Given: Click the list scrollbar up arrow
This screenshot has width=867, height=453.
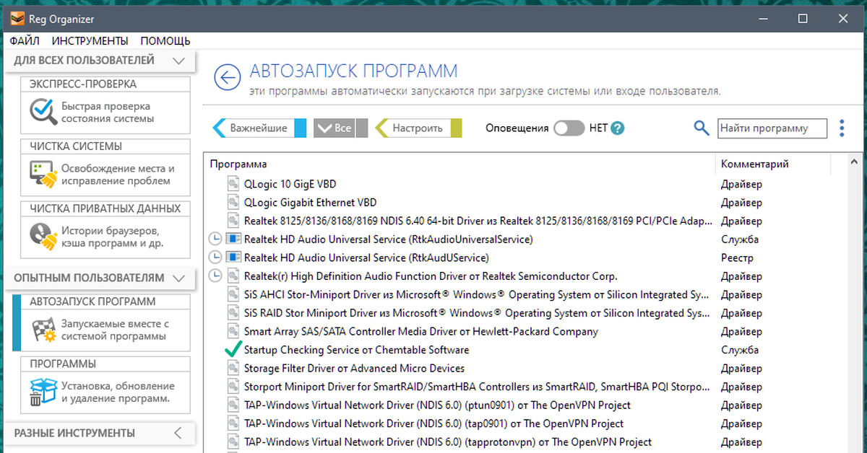Looking at the screenshot, I should [x=855, y=163].
